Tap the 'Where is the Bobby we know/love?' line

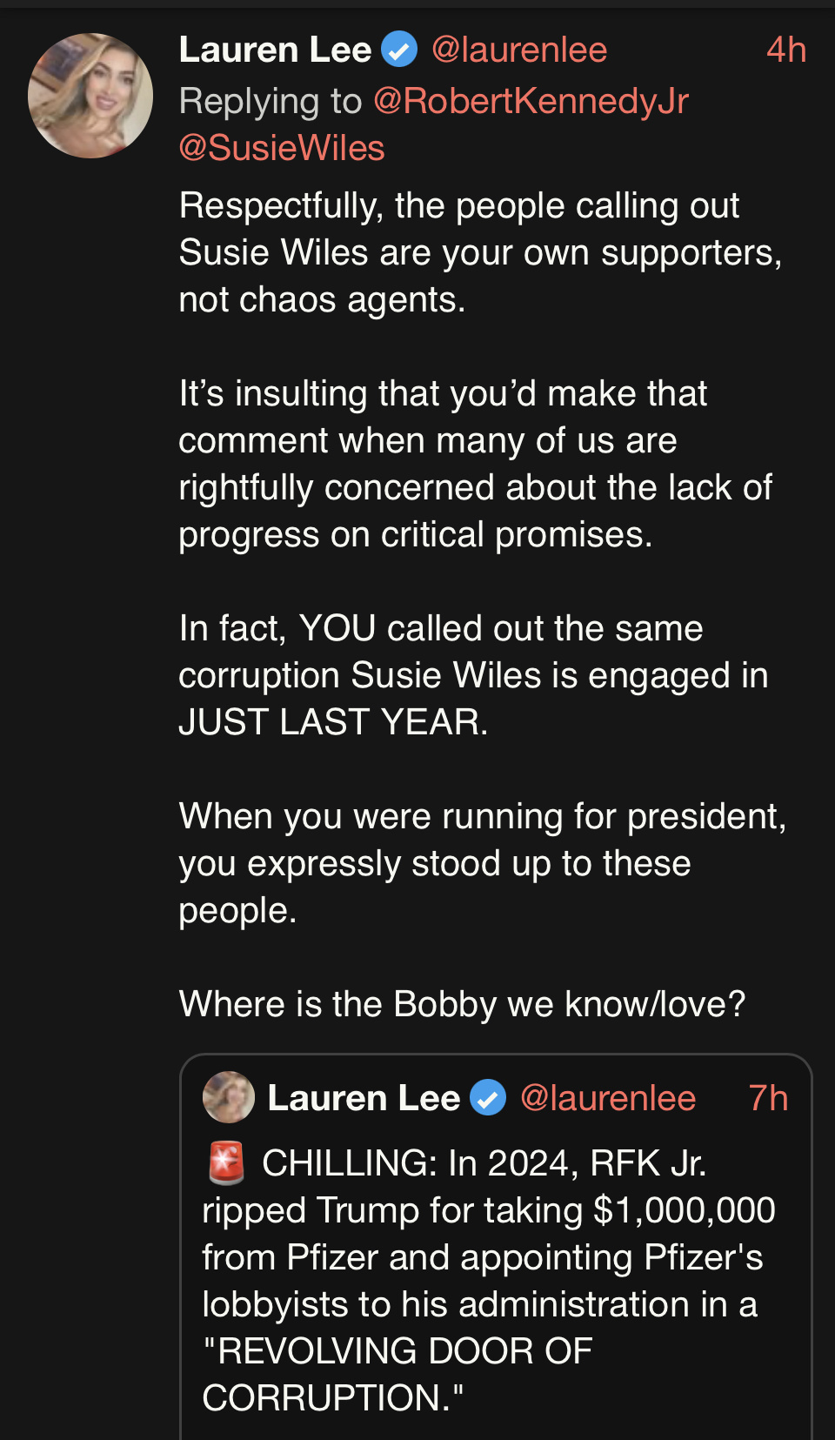pyautogui.click(x=462, y=1004)
